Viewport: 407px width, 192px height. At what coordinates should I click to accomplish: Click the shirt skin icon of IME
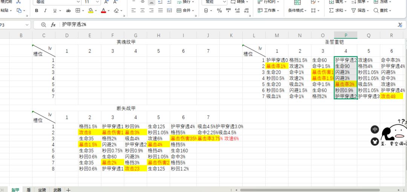point(375,142)
